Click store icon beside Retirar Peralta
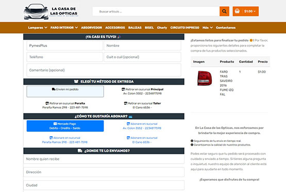The width and height of the screenshot is (286, 192). point(47,103)
